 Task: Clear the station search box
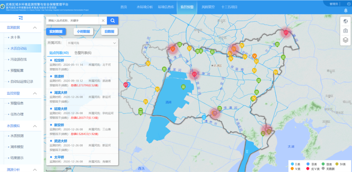tap(103, 21)
